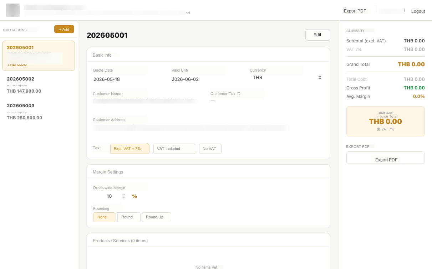The image size is (432, 269).
Task: Click the Customer Tax ID label
Action: (x=225, y=94)
